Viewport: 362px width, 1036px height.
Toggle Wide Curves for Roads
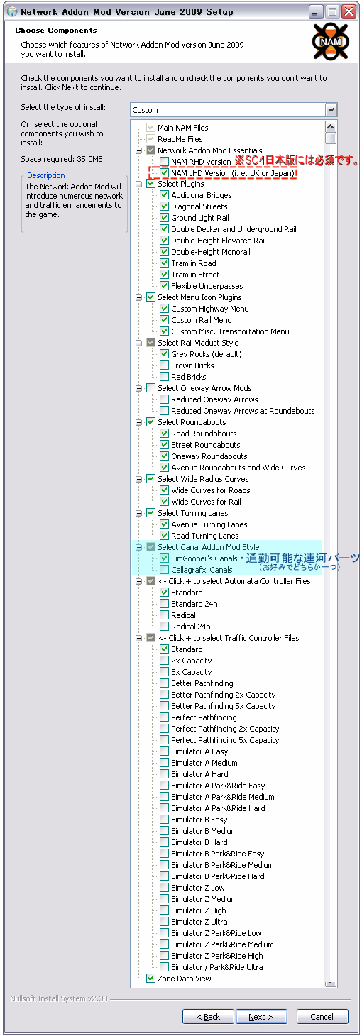point(165,490)
